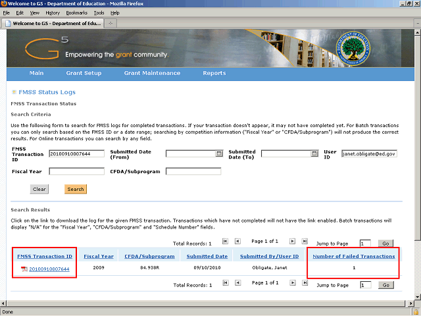The height and width of the screenshot is (316, 421).
Task: Click the G5 logo in the banner
Action: point(46,48)
